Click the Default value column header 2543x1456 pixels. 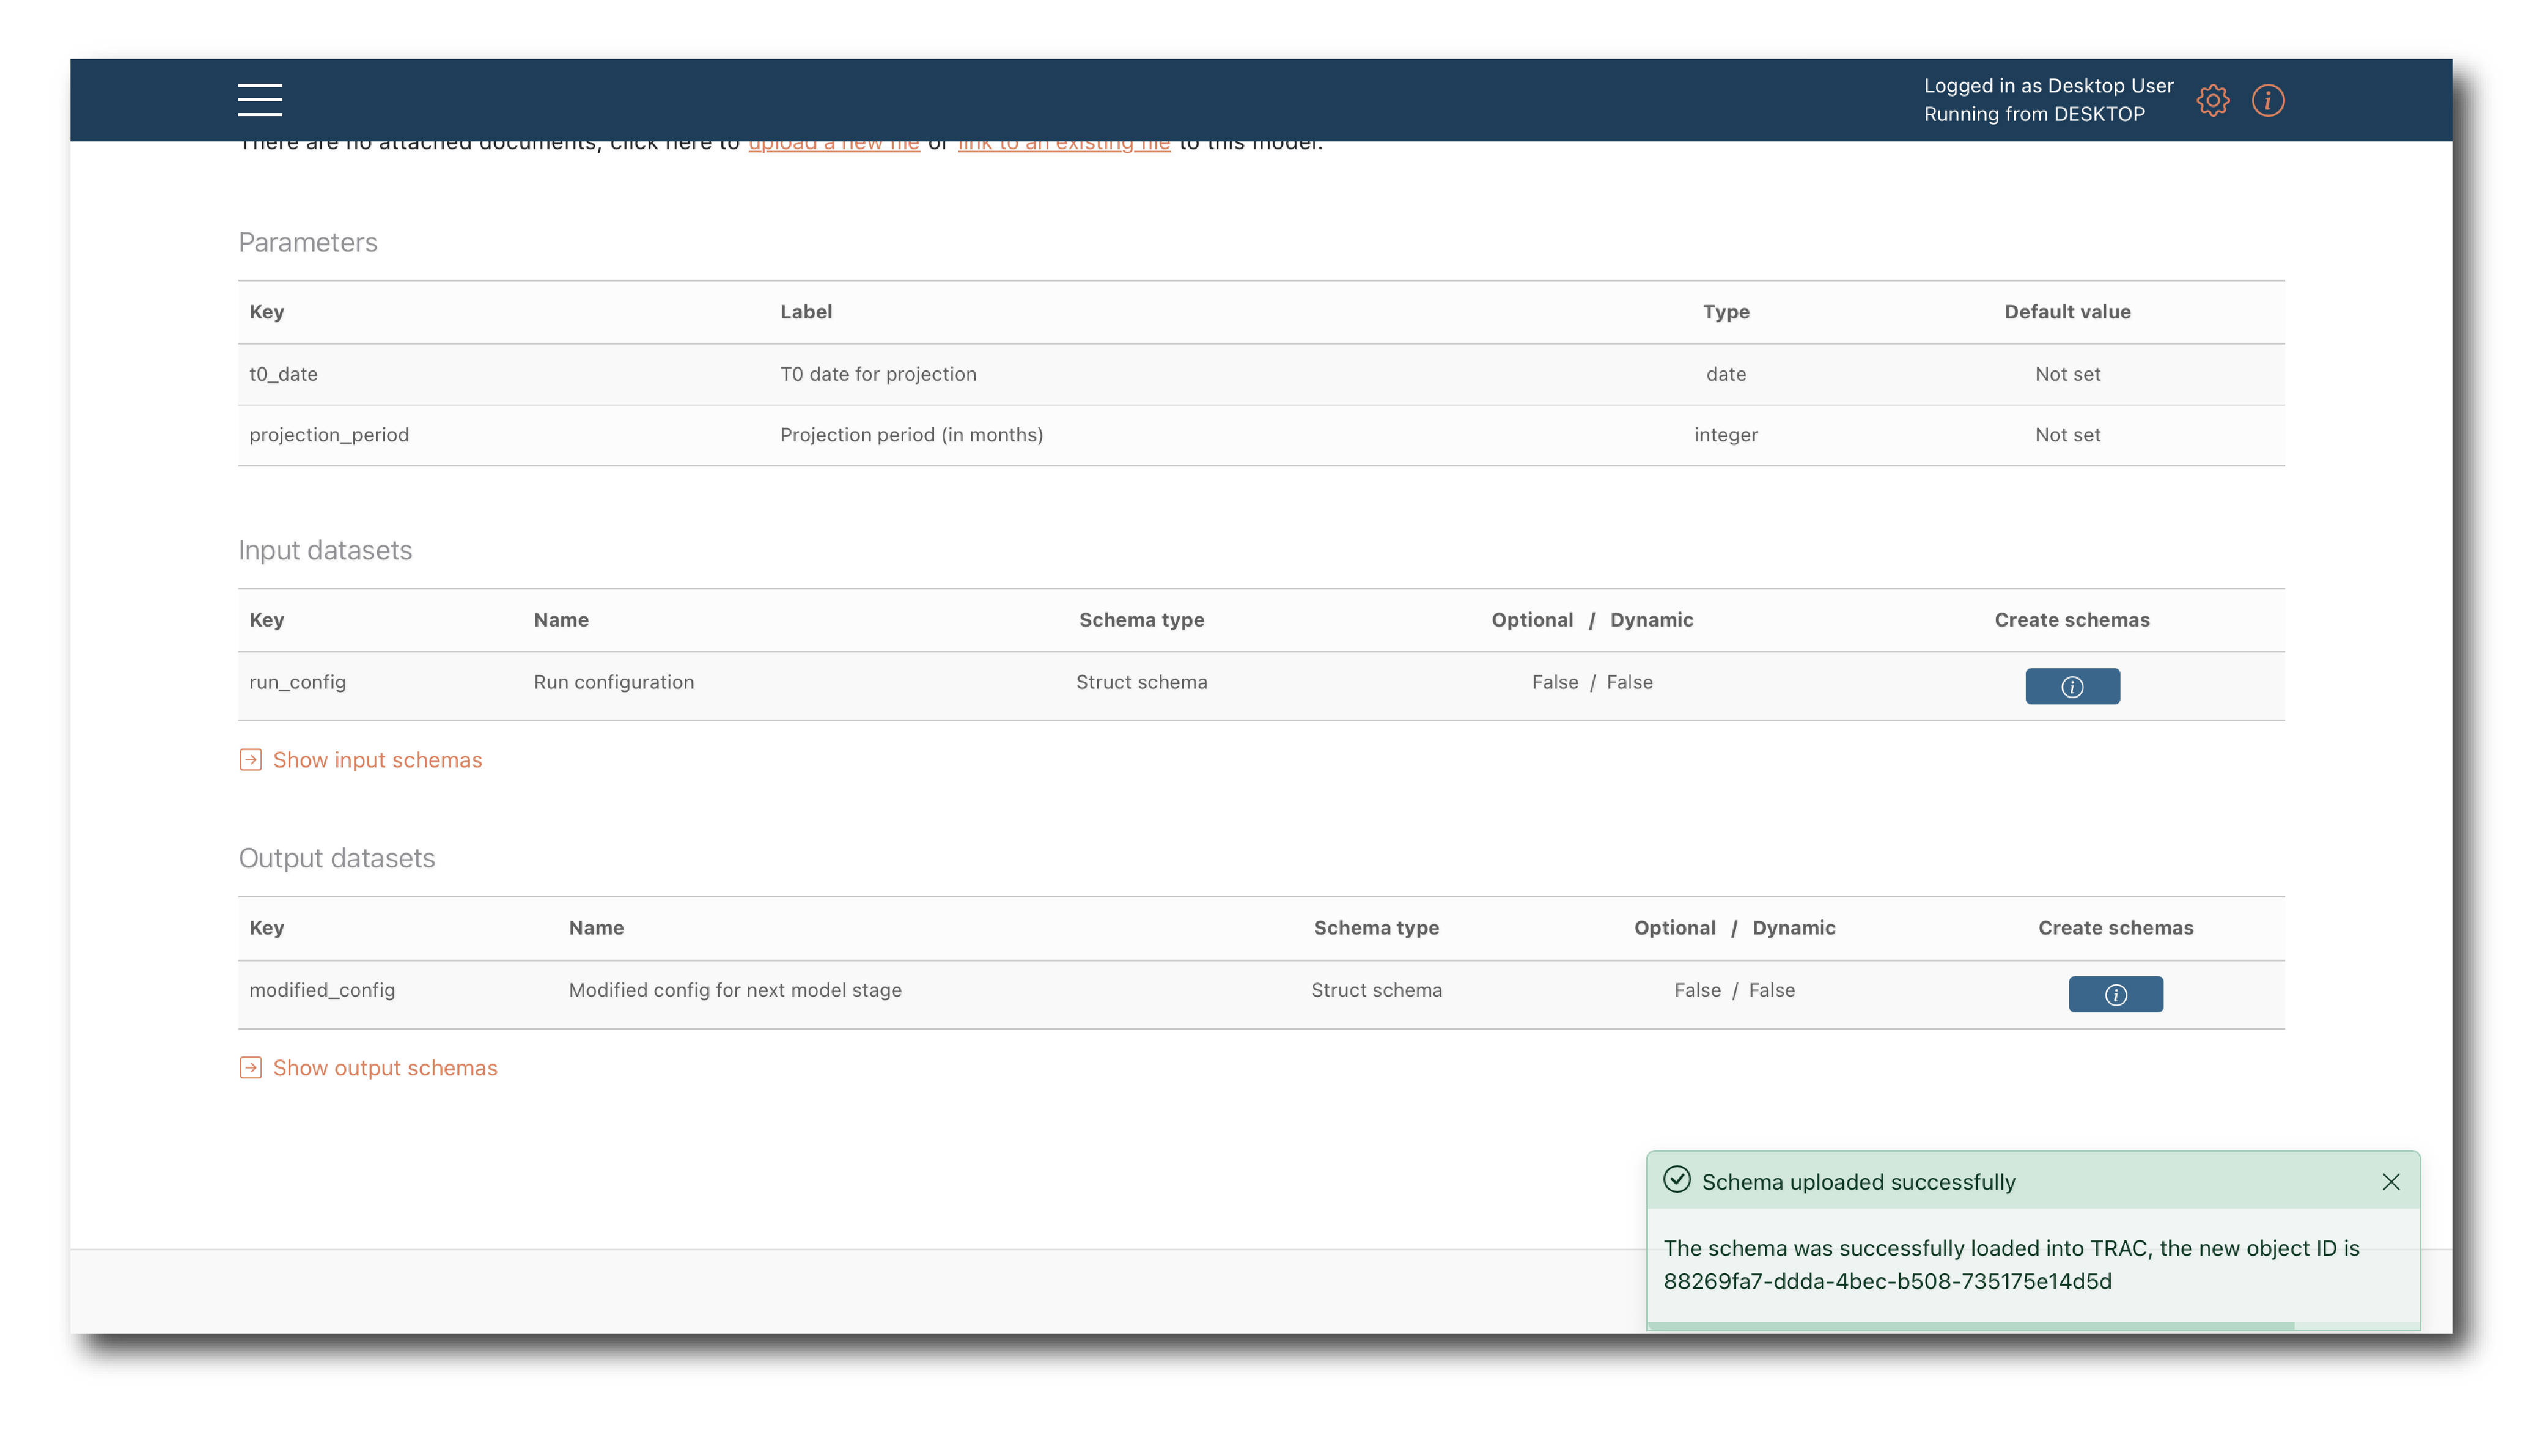click(2067, 312)
